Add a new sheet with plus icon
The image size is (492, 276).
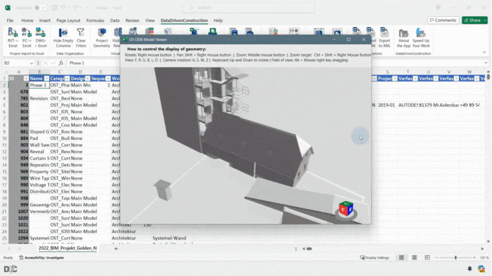pos(116,249)
